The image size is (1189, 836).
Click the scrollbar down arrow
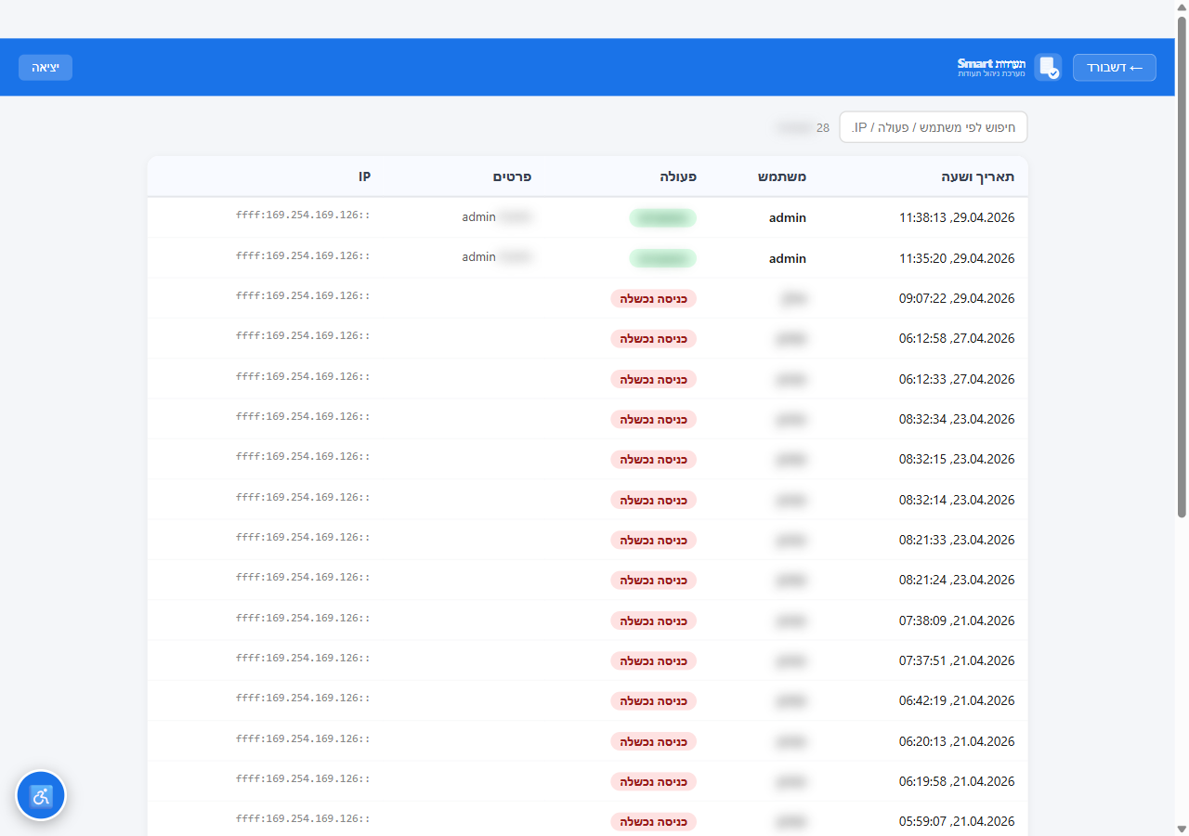pos(1182,828)
